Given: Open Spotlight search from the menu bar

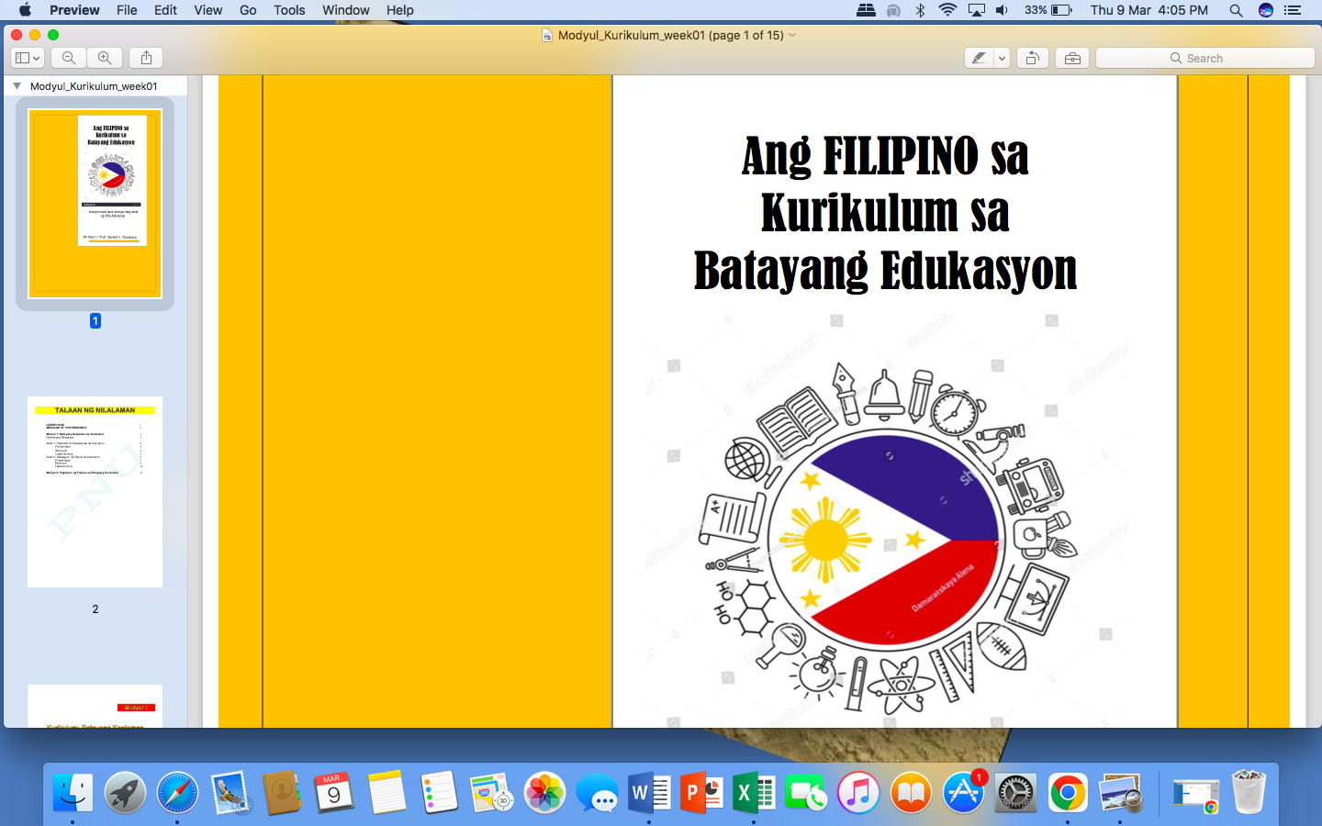Looking at the screenshot, I should point(1236,10).
